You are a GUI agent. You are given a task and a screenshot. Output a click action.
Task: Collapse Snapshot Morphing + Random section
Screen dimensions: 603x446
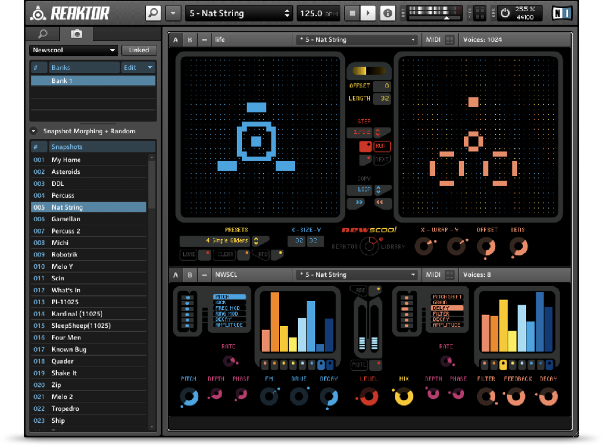(x=33, y=131)
